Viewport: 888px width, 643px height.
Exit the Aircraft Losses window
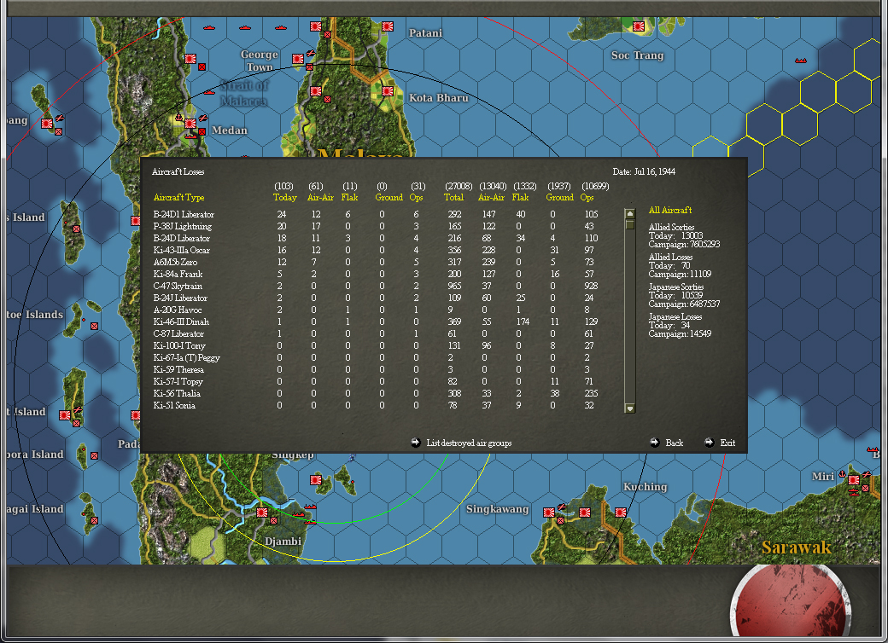click(x=727, y=443)
